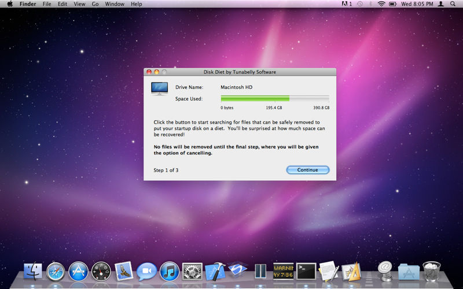Click the '195.4 GB' midpoint label
Viewport: 463px width, 289px height.
(x=274, y=108)
